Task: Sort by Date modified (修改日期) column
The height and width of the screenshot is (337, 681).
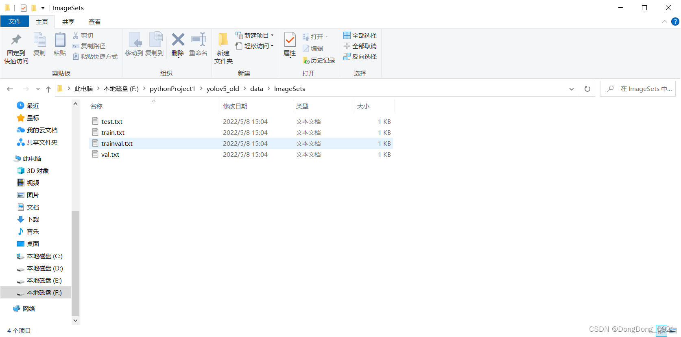Action: (x=256, y=106)
